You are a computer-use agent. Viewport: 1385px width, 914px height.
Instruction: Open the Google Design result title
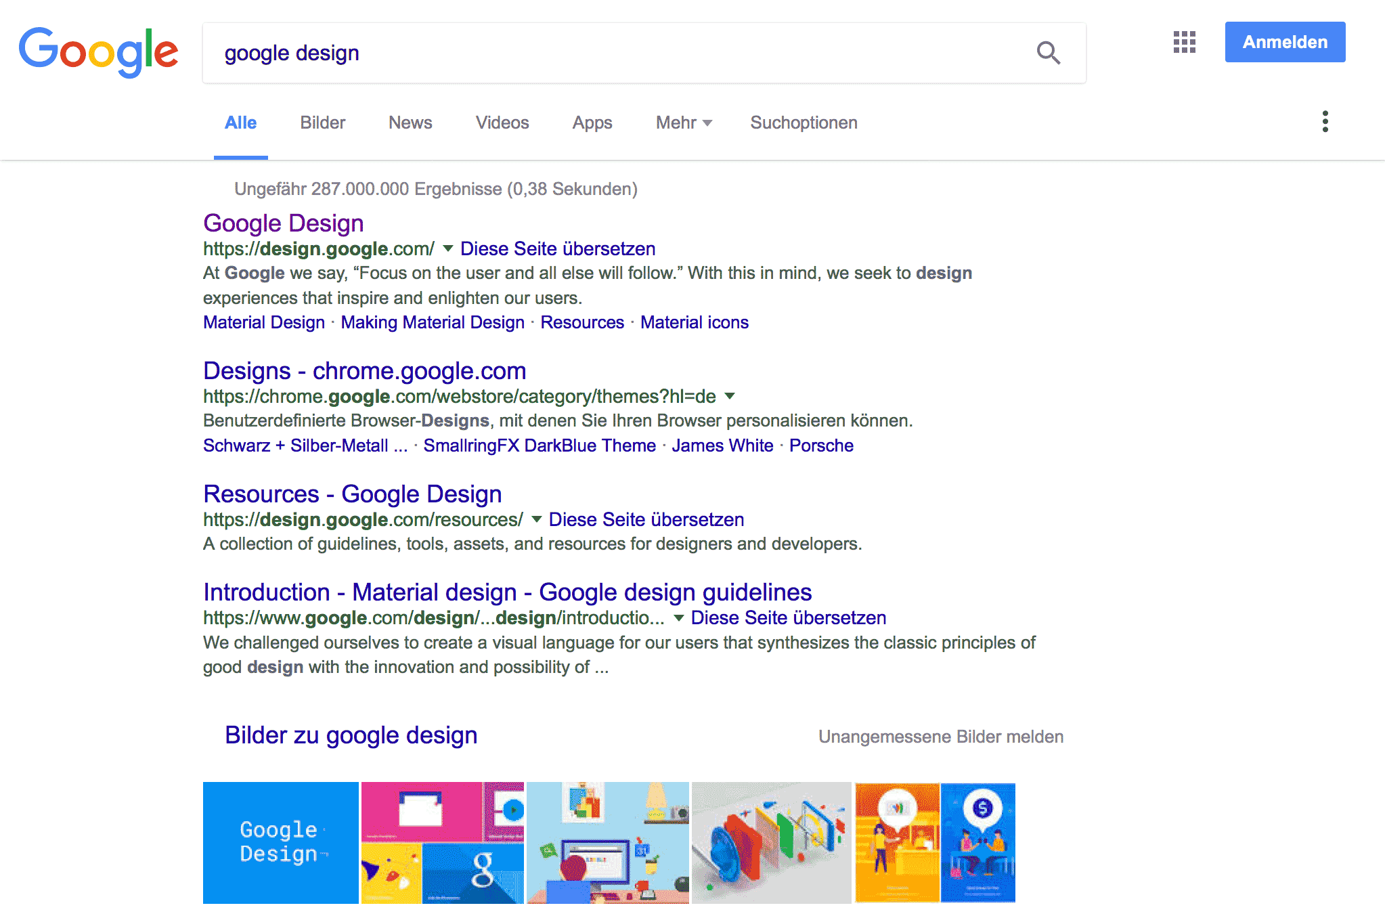tap(284, 223)
